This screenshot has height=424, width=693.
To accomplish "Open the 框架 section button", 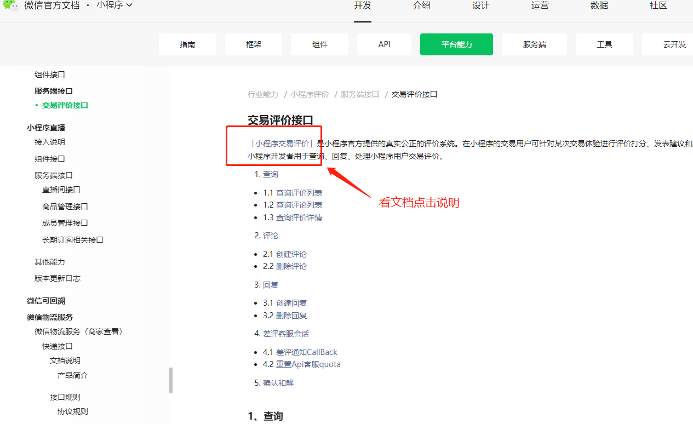I will pos(254,44).
